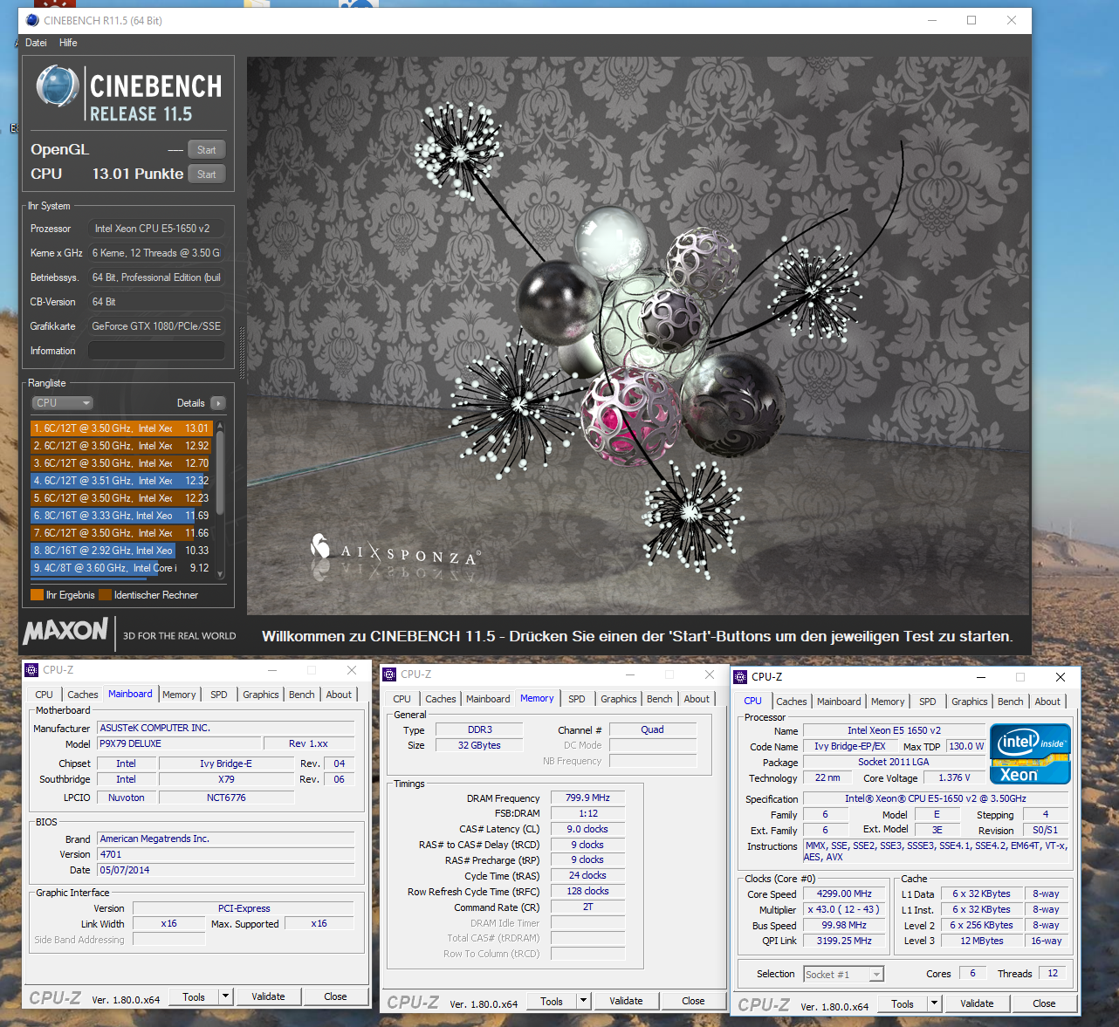Click Tools button in CPU CPU-Z window

903,1003
